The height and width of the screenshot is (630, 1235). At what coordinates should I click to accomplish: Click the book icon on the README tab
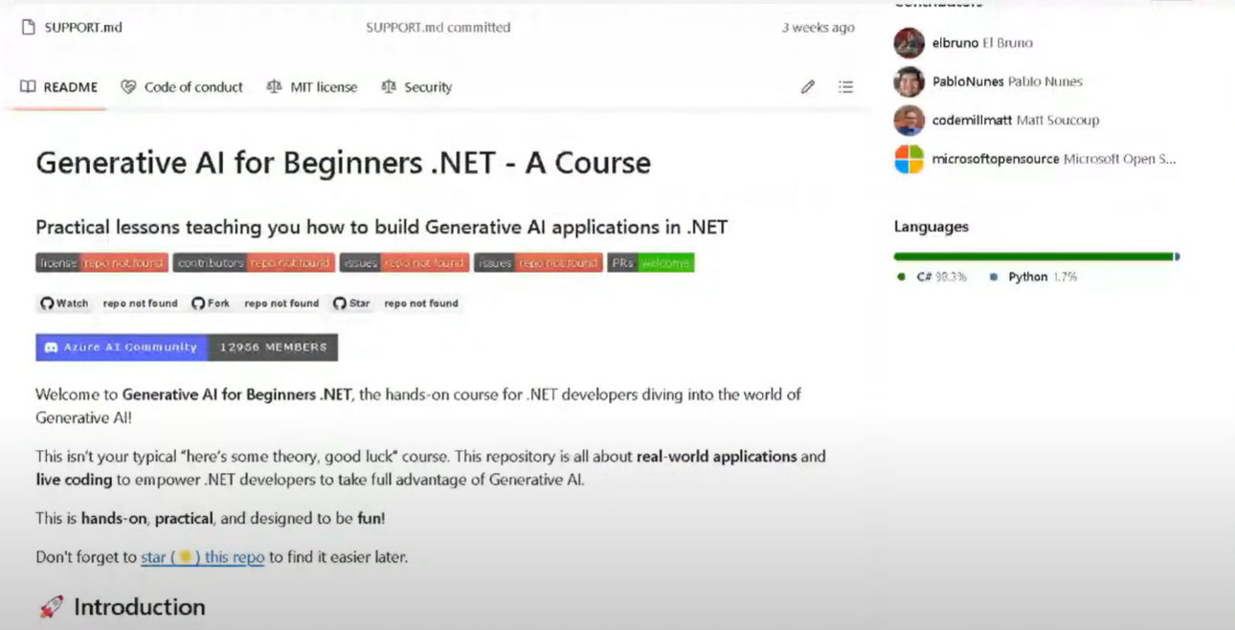coord(28,86)
